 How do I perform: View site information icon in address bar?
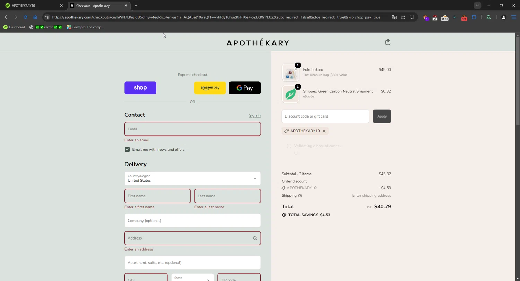pyautogui.click(x=47, y=17)
